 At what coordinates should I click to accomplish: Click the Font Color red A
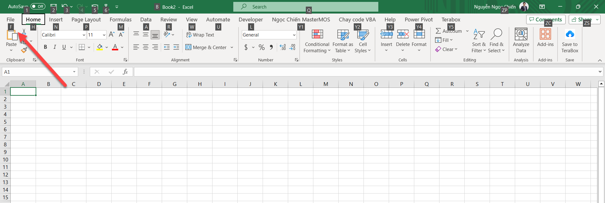[115, 47]
